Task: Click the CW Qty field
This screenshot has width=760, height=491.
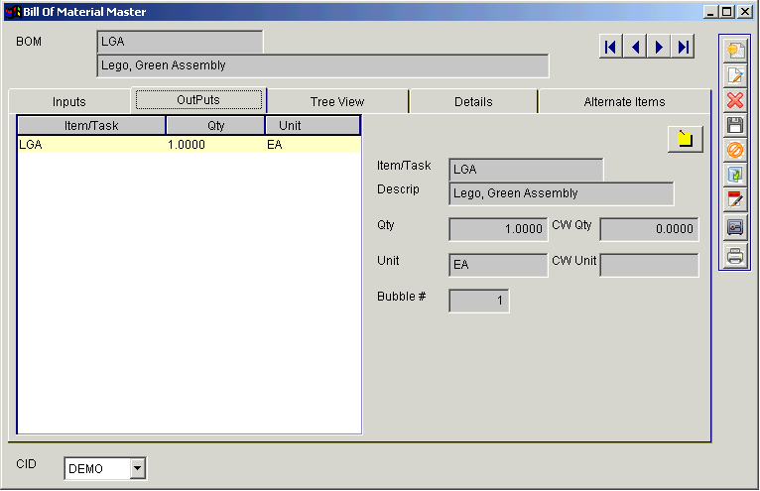Action: (x=649, y=229)
